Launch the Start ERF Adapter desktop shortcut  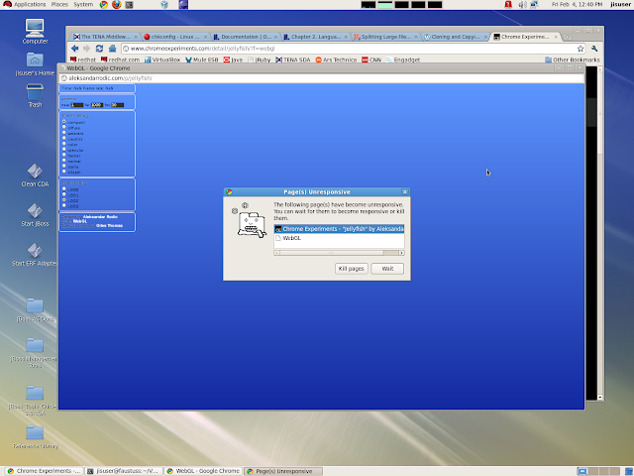35,254
